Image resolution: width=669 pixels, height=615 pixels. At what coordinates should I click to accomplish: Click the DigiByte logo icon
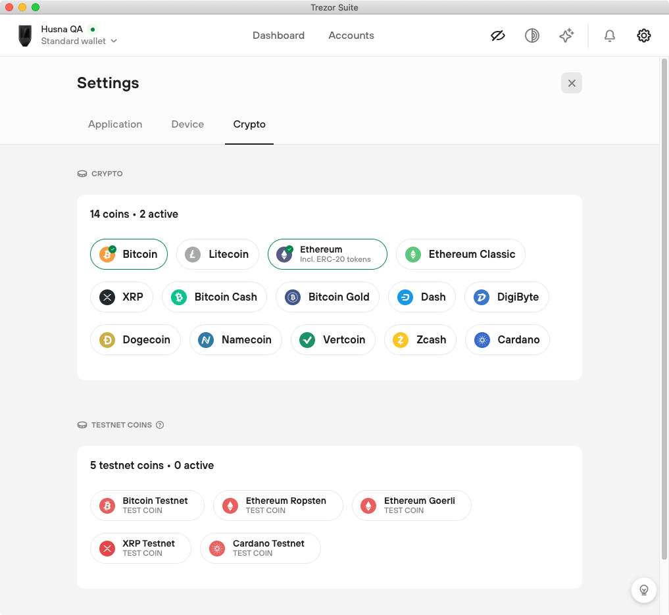[x=482, y=297]
